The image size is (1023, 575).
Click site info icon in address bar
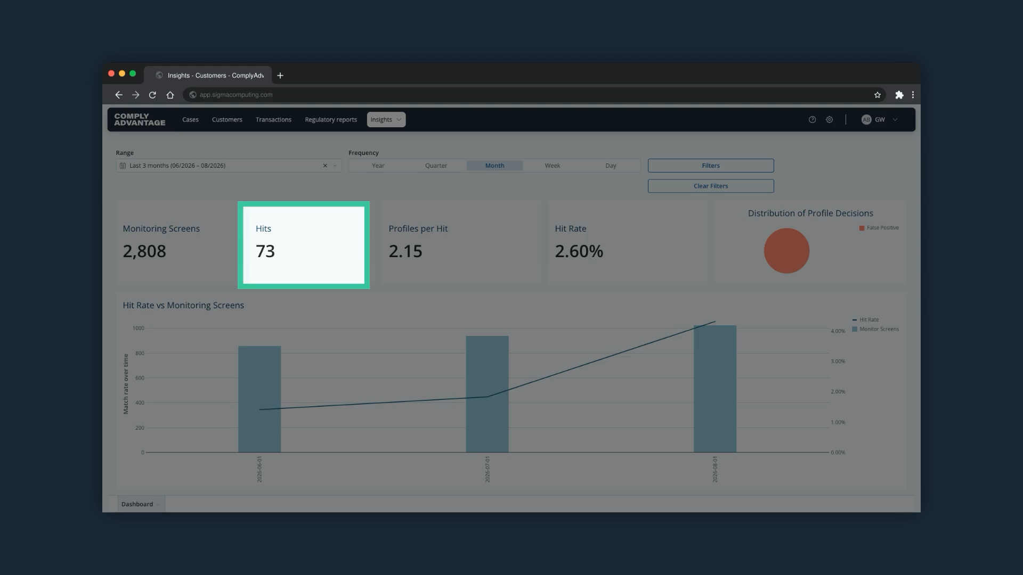193,95
